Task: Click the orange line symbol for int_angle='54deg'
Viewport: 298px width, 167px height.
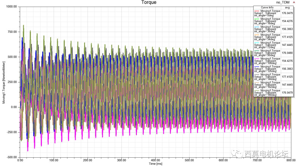Action: (257, 35)
